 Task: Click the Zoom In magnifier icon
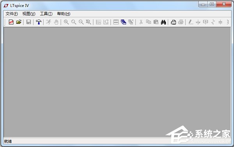pyautogui.click(x=66, y=22)
